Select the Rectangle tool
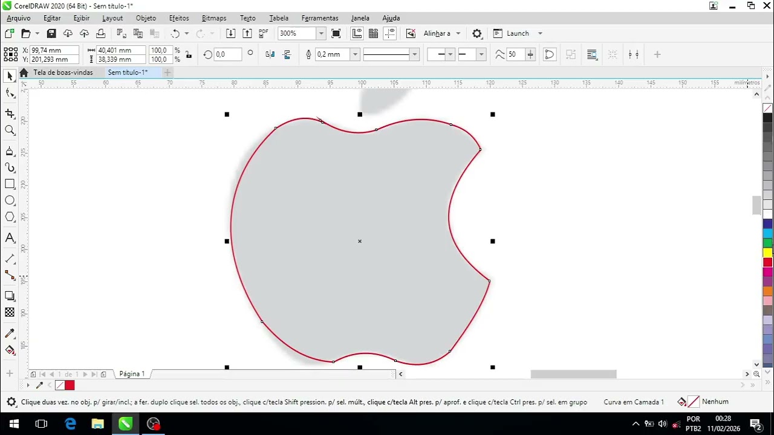Screen dimensions: 774x435 (10, 184)
